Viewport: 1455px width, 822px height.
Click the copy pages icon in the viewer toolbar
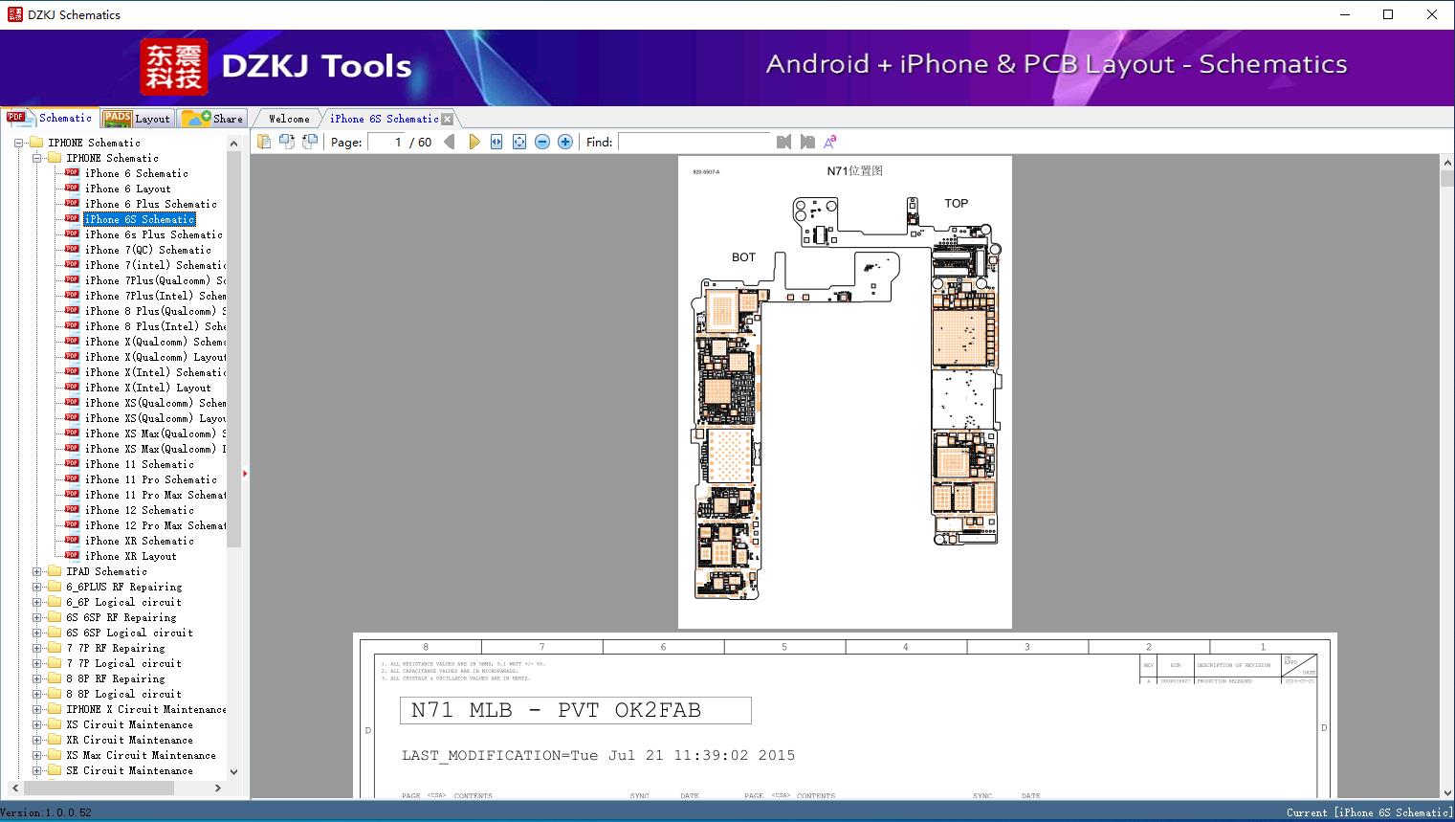pos(263,142)
